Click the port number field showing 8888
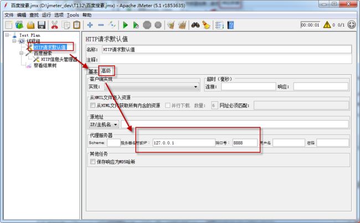This screenshot has width=360, height=223. (x=244, y=142)
